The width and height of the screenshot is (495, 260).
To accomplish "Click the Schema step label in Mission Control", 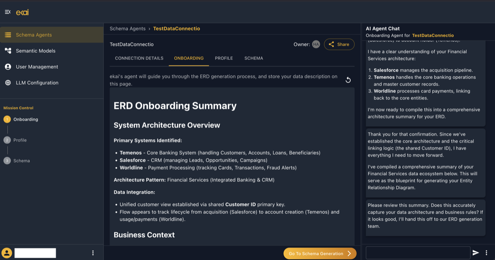I will pyautogui.click(x=21, y=161).
